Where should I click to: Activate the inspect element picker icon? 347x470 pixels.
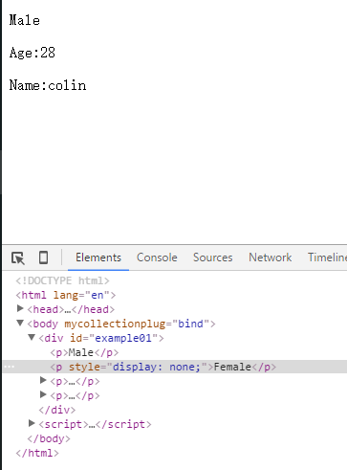pos(18,257)
